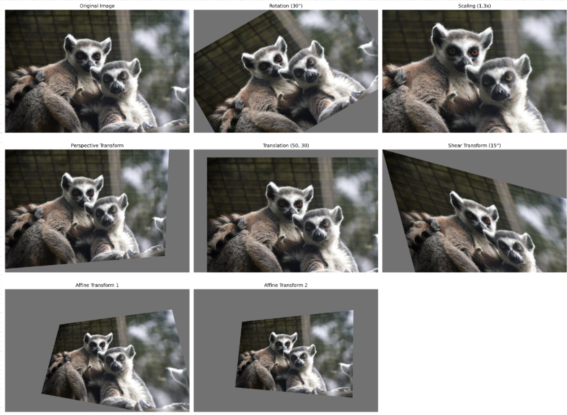Click the Shear Transform (15°) image
The height and width of the screenshot is (415, 567).
pos(474,211)
